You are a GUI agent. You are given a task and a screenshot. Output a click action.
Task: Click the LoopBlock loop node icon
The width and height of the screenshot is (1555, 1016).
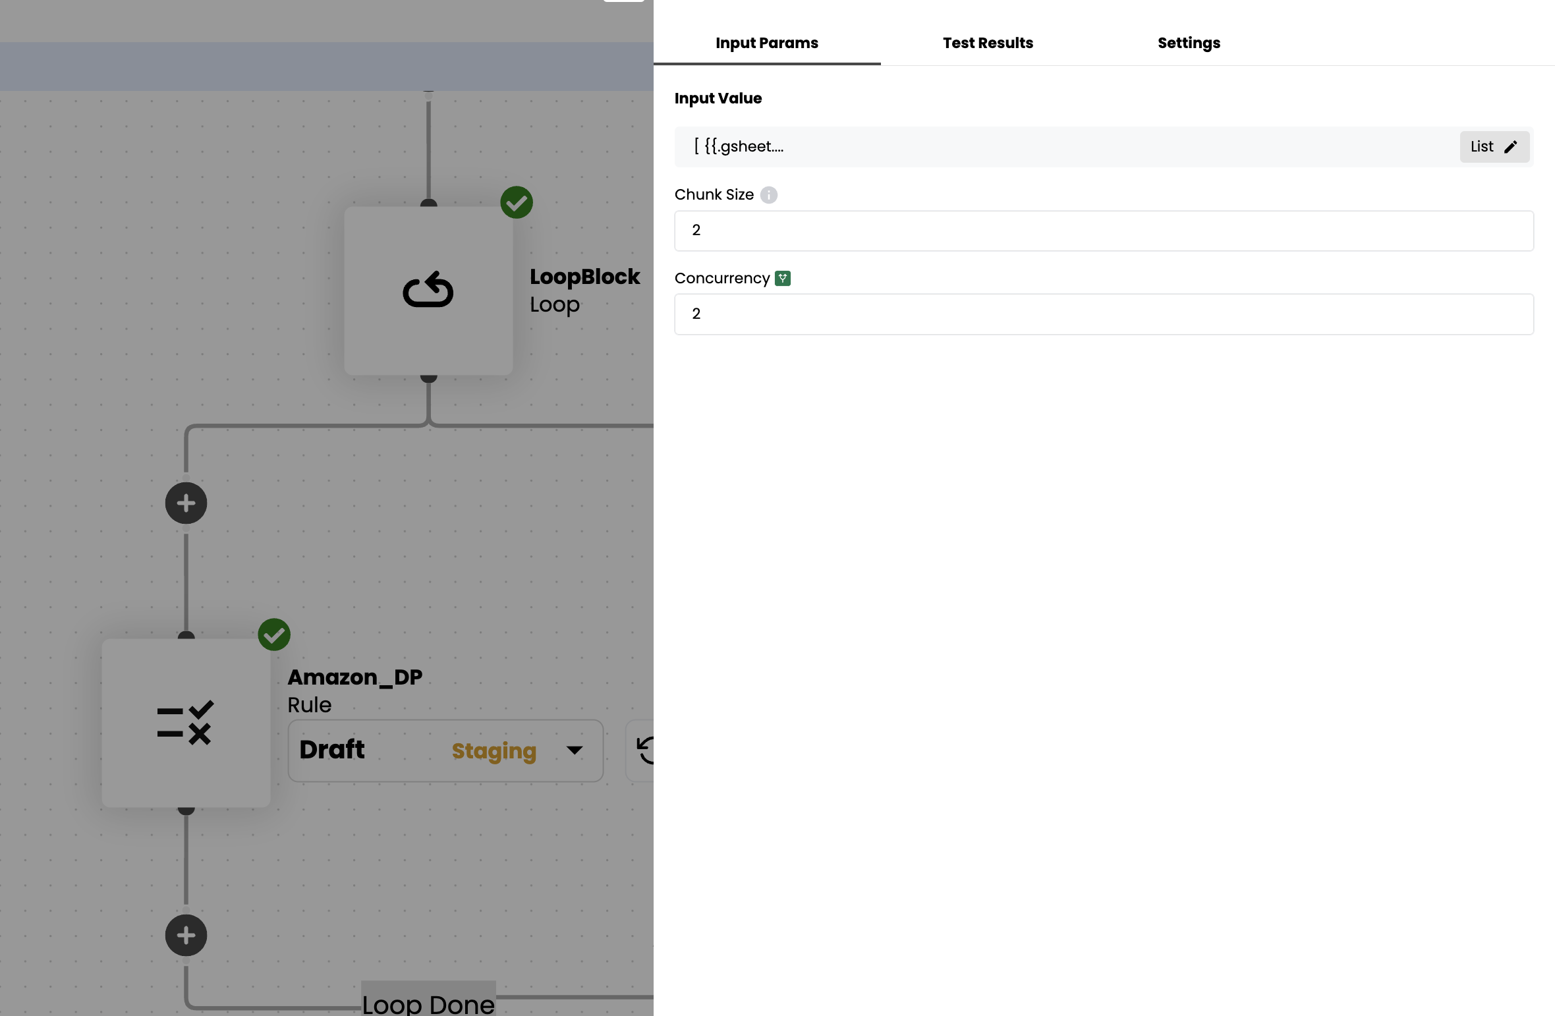[428, 291]
